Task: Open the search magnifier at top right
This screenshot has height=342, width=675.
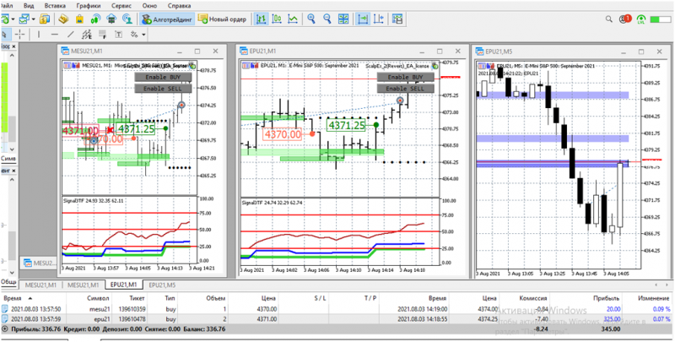Action: pyautogui.click(x=608, y=19)
